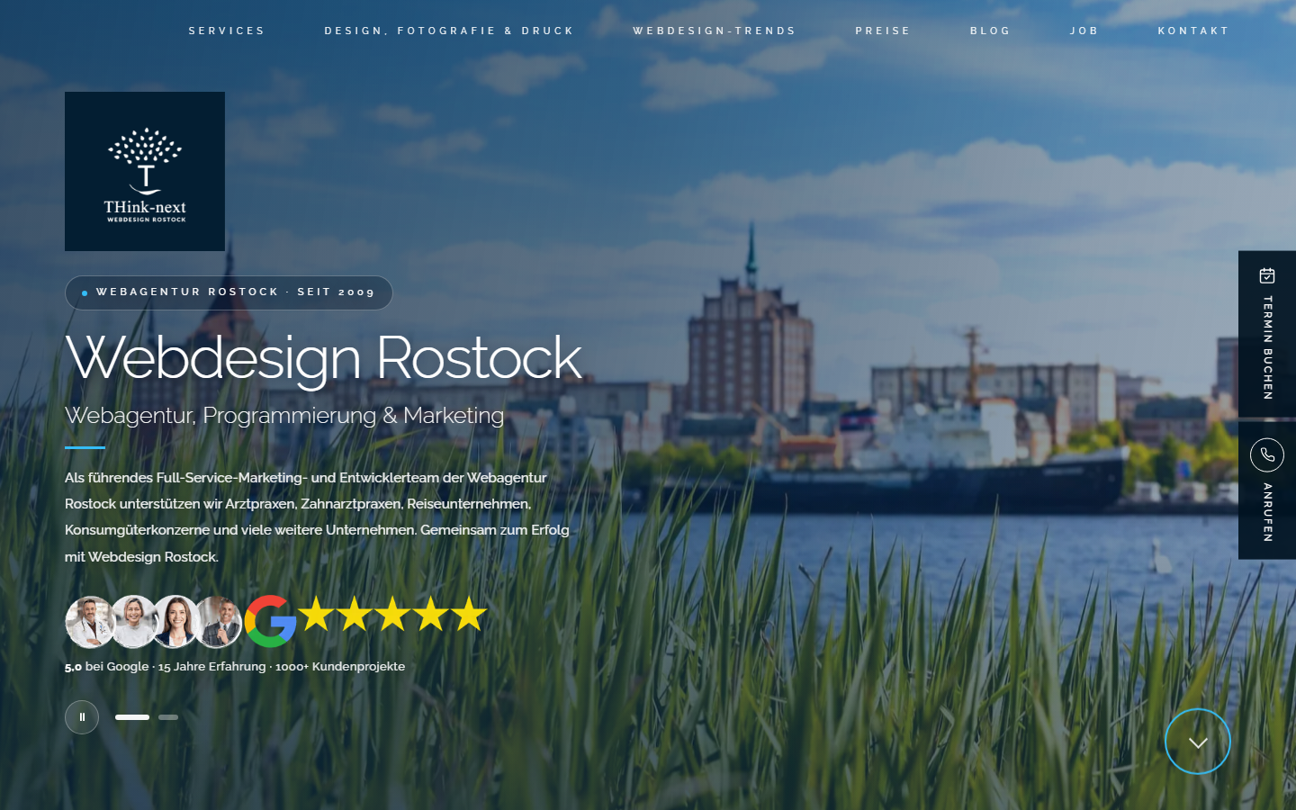Click the phone icon for Anrufen

(1267, 455)
